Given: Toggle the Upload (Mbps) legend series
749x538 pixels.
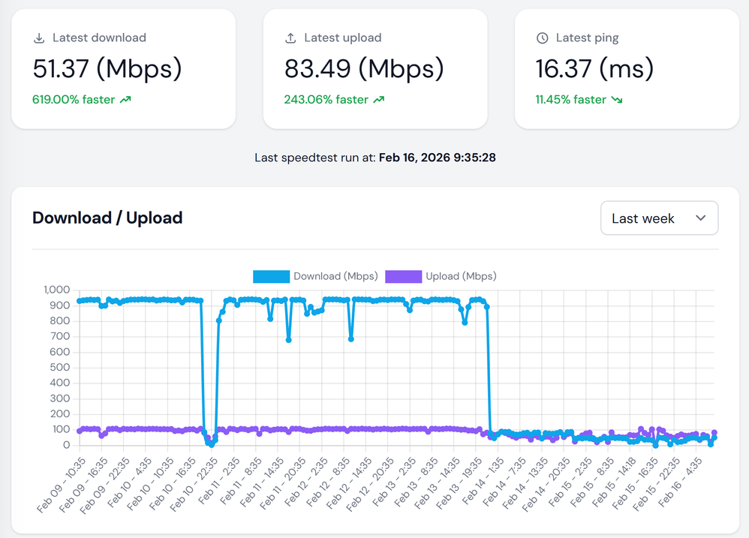Looking at the screenshot, I should pos(461,276).
